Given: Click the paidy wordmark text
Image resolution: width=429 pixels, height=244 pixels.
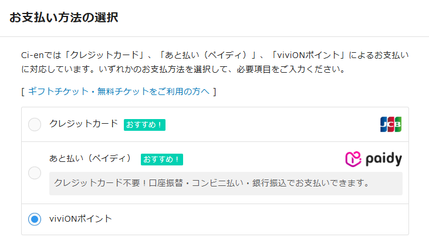Looking at the screenshot, I should pos(383,160).
